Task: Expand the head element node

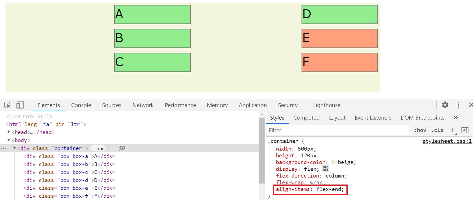Action: [9, 132]
